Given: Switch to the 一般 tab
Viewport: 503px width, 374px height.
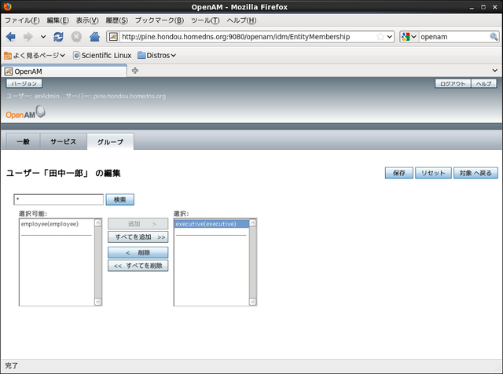Looking at the screenshot, I should pos(23,141).
